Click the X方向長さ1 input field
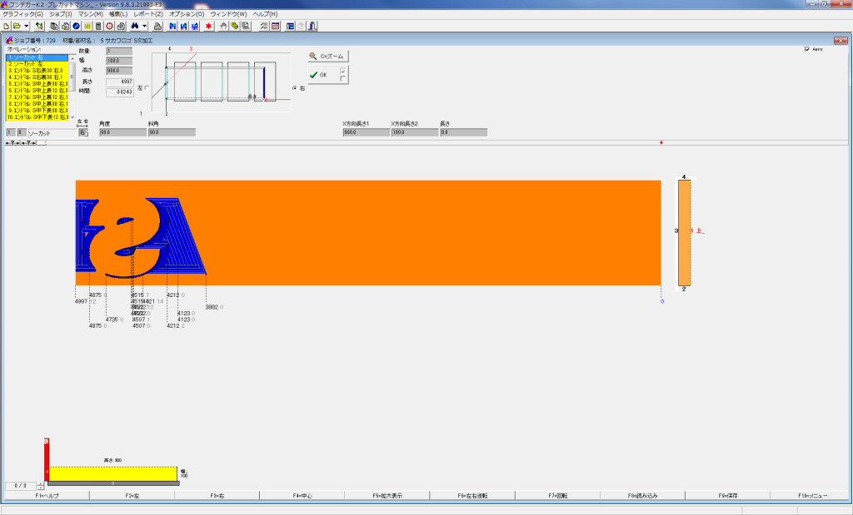This screenshot has height=515, width=853. (x=367, y=132)
